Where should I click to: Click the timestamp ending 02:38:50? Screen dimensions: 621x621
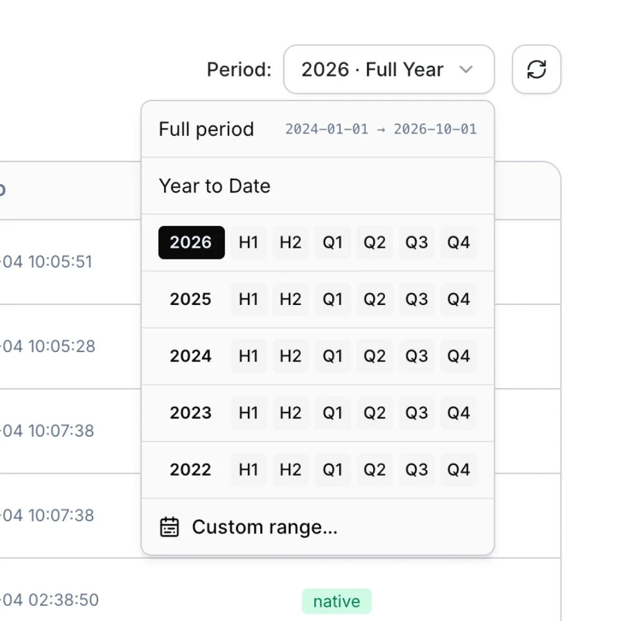(49, 600)
